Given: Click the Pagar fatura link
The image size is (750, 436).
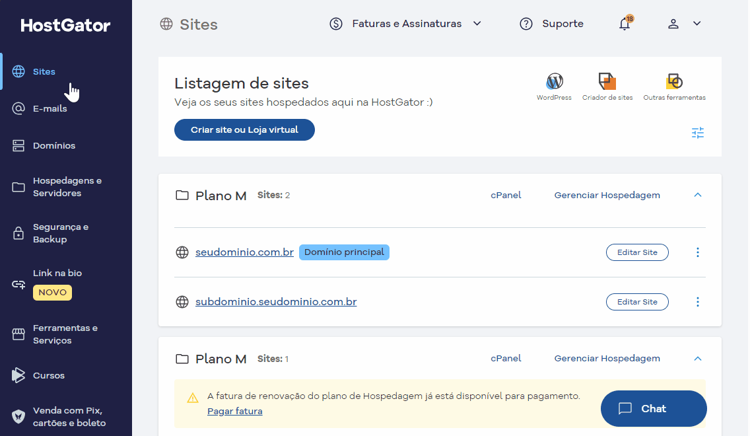Looking at the screenshot, I should pos(235,411).
